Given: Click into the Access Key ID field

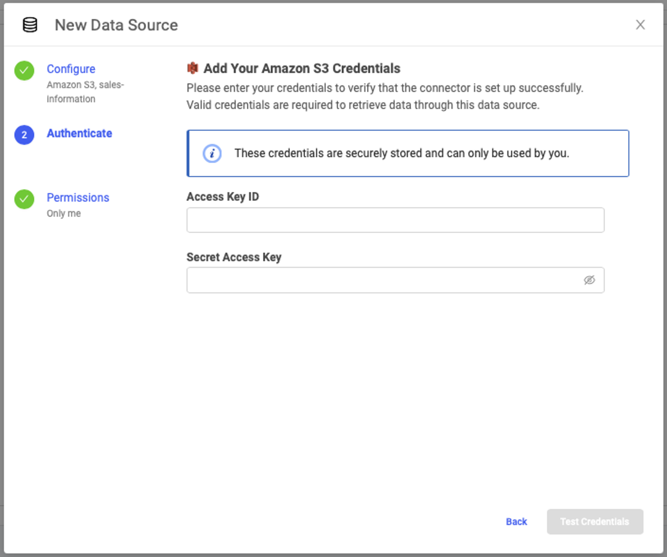Looking at the screenshot, I should (x=395, y=220).
